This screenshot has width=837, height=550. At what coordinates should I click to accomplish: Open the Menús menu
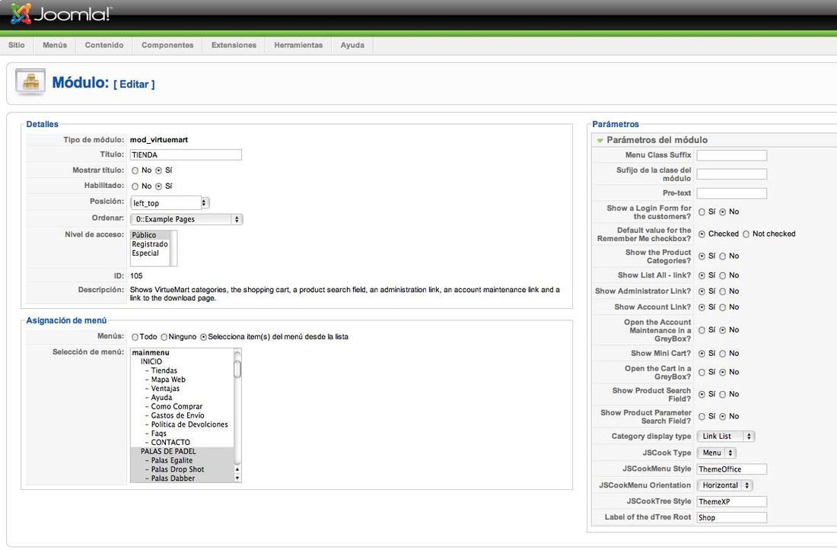pos(55,45)
